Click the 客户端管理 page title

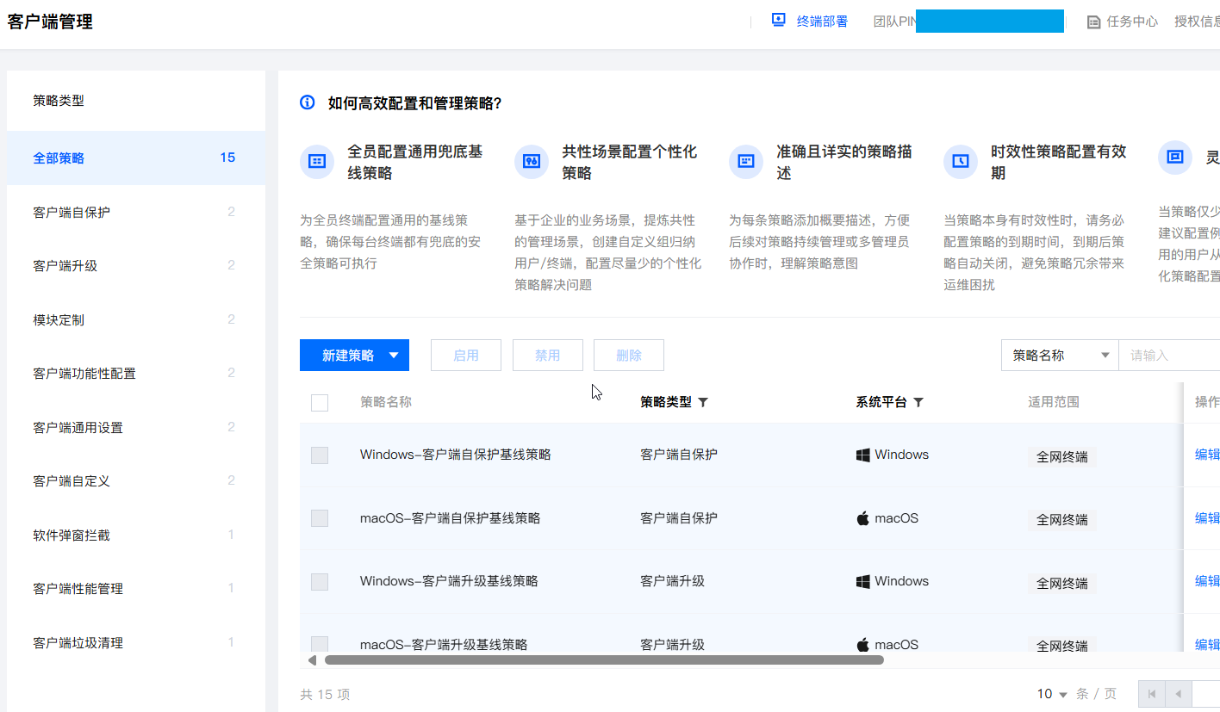(50, 22)
